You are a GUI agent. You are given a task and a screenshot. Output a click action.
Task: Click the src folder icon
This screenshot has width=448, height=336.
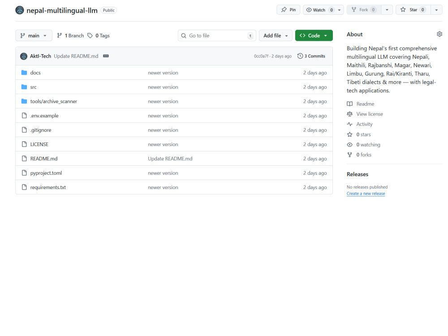pyautogui.click(x=24, y=87)
